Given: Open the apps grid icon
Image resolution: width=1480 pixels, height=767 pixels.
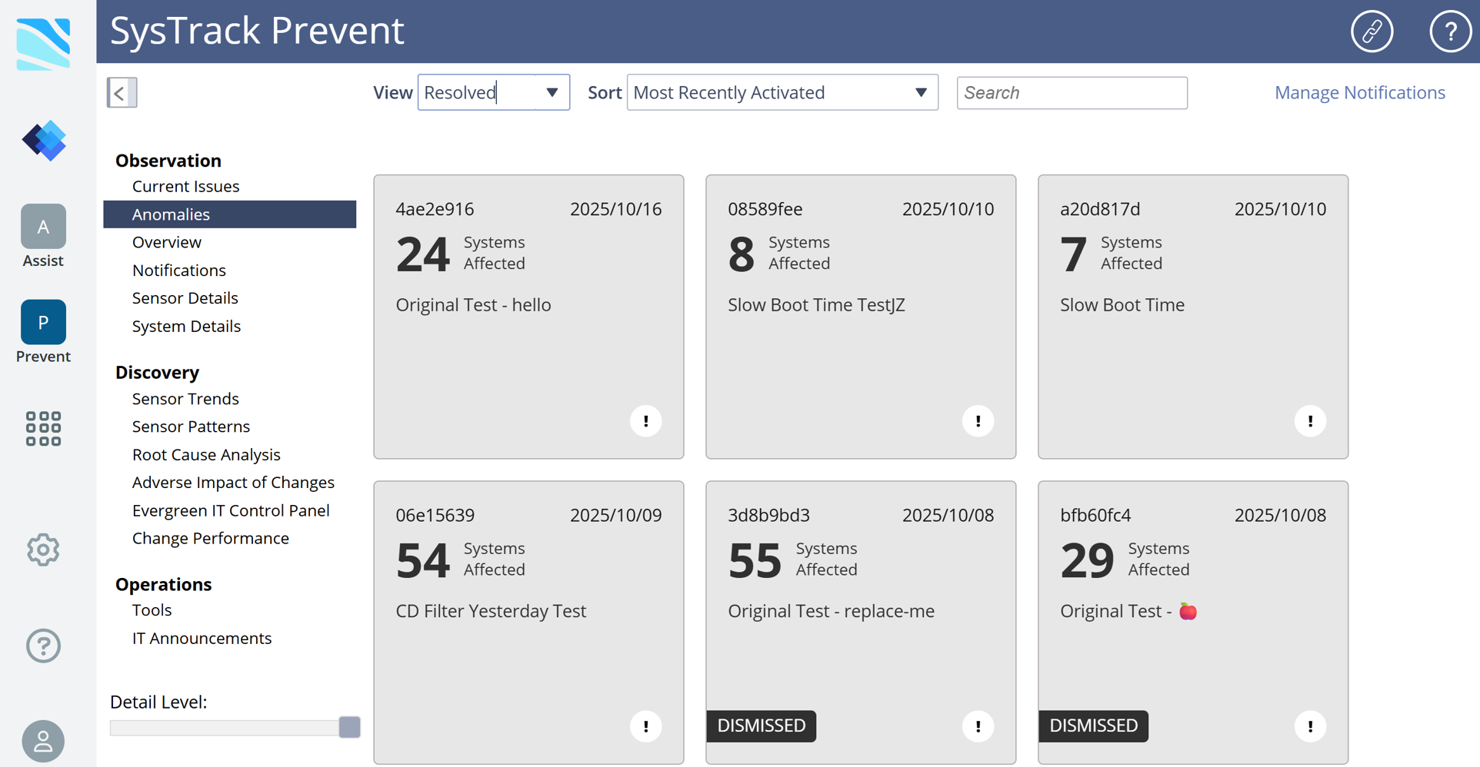Looking at the screenshot, I should coord(43,428).
